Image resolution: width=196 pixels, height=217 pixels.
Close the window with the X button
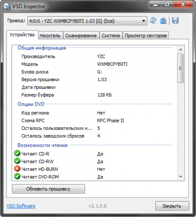click(x=183, y=4)
